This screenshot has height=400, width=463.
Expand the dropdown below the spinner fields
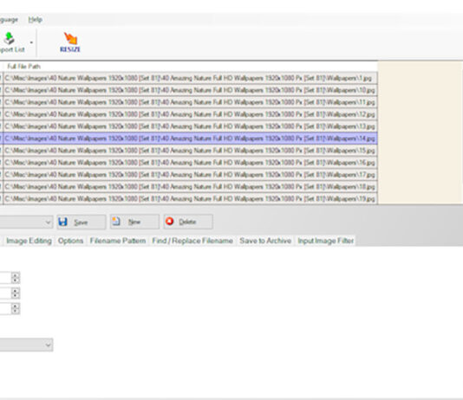[x=48, y=345]
